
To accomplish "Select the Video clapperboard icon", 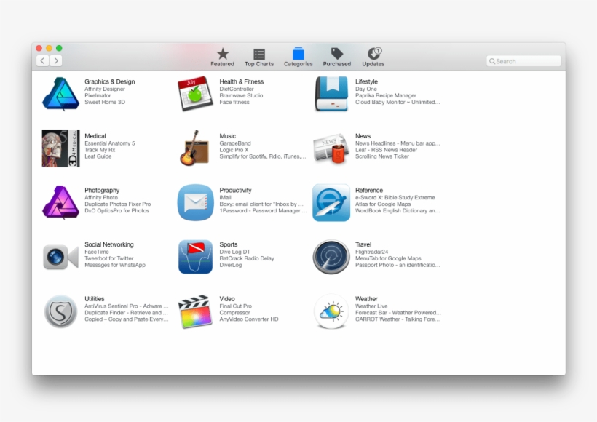I will tap(195, 311).
